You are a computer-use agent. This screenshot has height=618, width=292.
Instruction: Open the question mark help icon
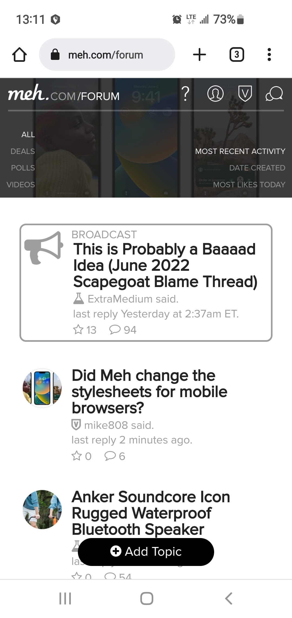pyautogui.click(x=185, y=94)
